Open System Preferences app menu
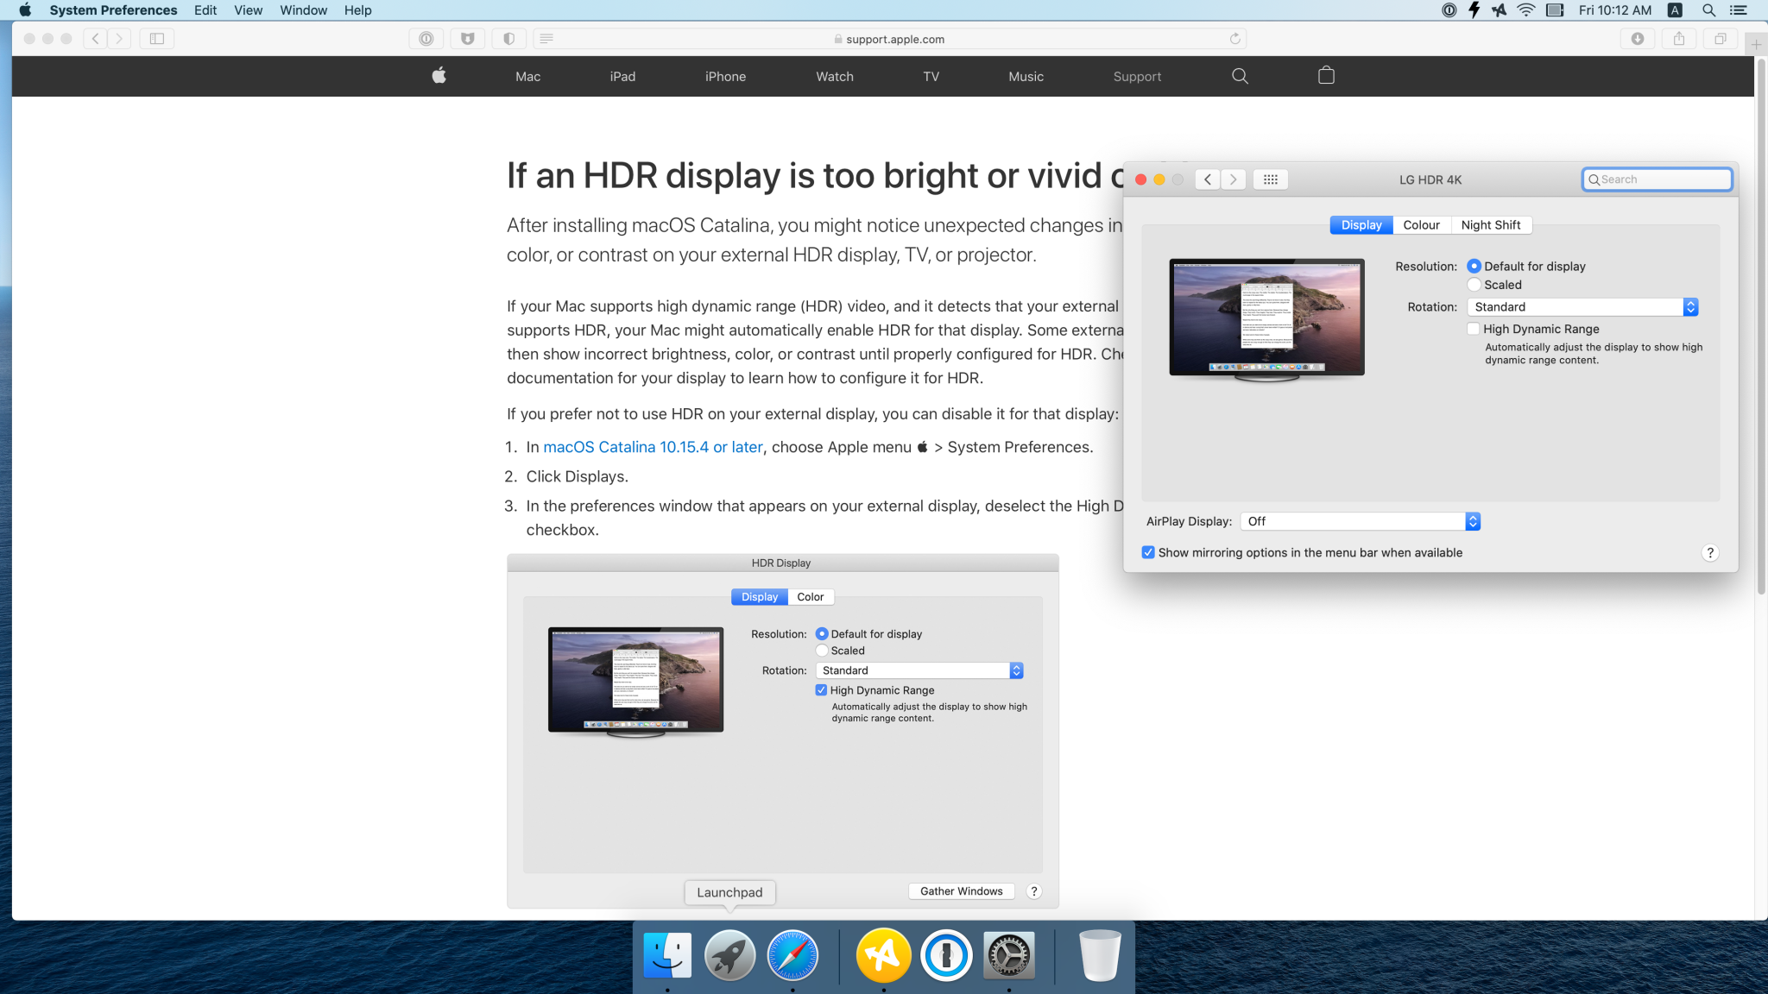This screenshot has width=1768, height=994. tap(113, 10)
